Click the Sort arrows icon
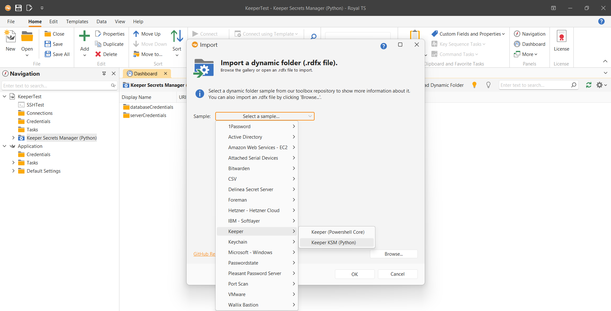 click(177, 36)
